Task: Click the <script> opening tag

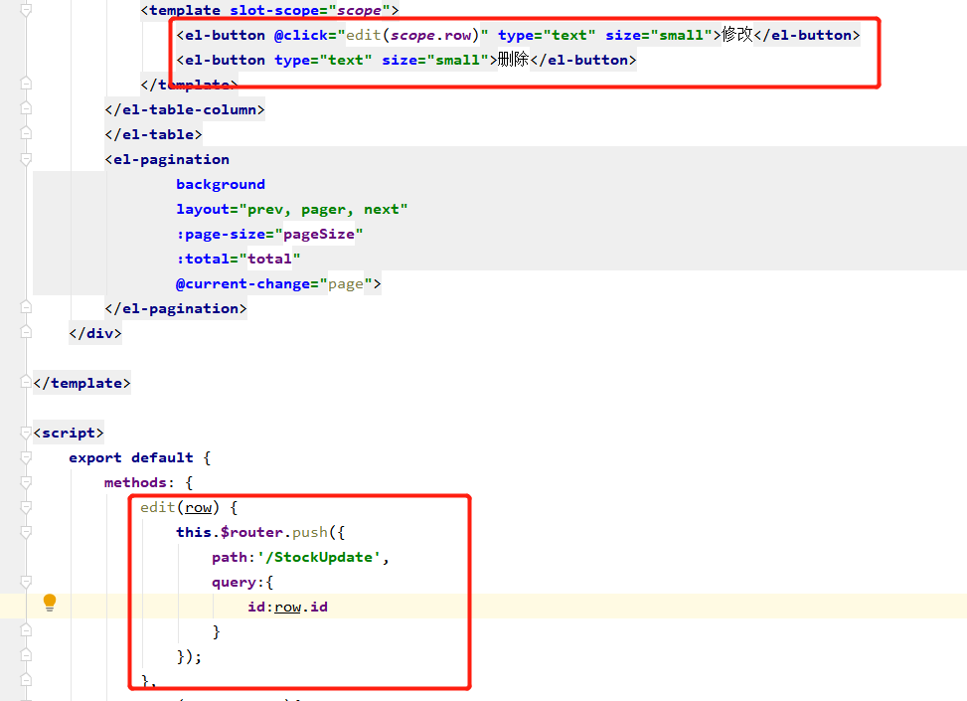Action: 69,434
